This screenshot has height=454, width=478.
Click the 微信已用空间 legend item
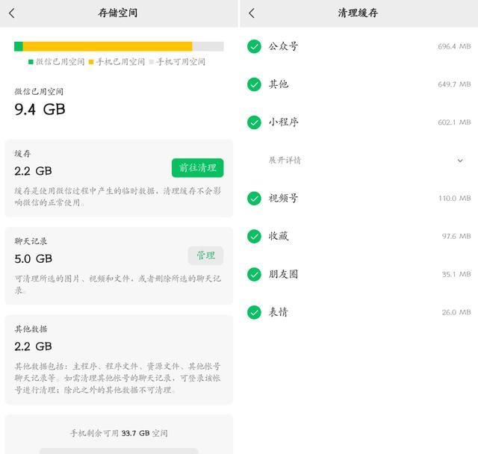(57, 62)
